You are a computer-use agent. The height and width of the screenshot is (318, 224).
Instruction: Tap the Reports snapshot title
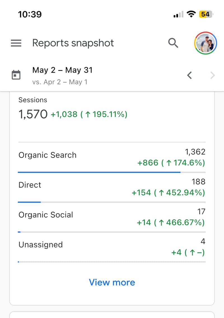[73, 43]
